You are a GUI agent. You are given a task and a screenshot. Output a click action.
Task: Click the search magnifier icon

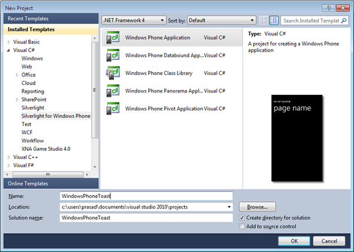[x=344, y=21]
